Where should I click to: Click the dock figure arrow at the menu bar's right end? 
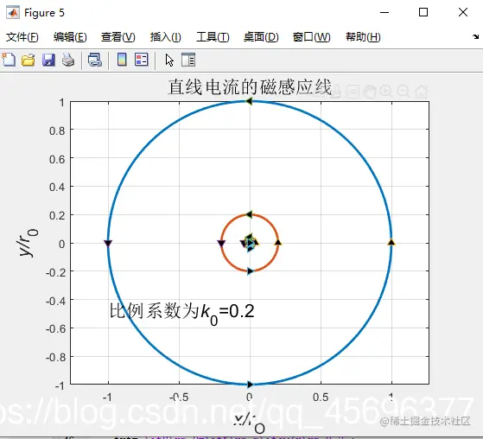click(x=475, y=36)
